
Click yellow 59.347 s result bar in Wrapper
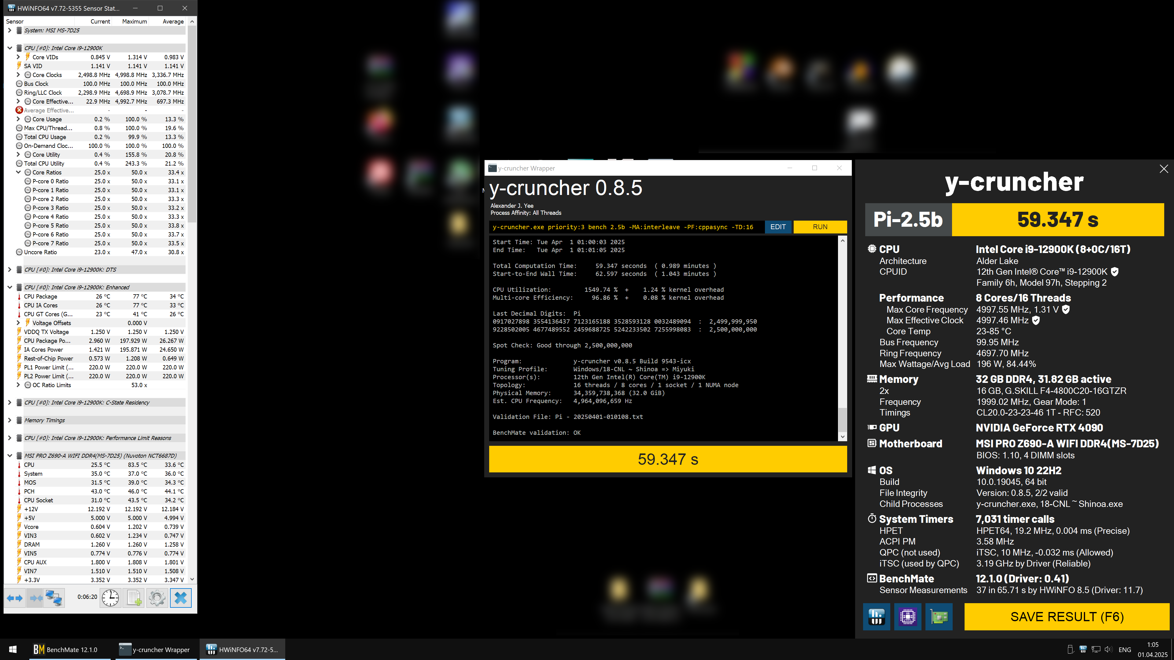pyautogui.click(x=668, y=459)
